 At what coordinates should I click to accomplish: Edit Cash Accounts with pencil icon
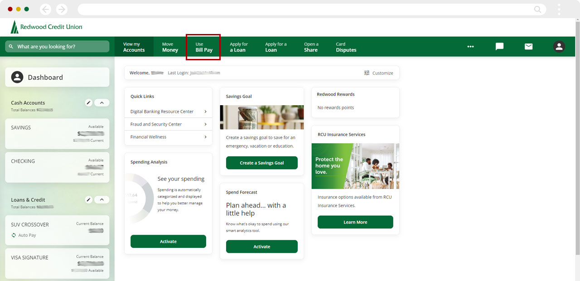click(89, 103)
